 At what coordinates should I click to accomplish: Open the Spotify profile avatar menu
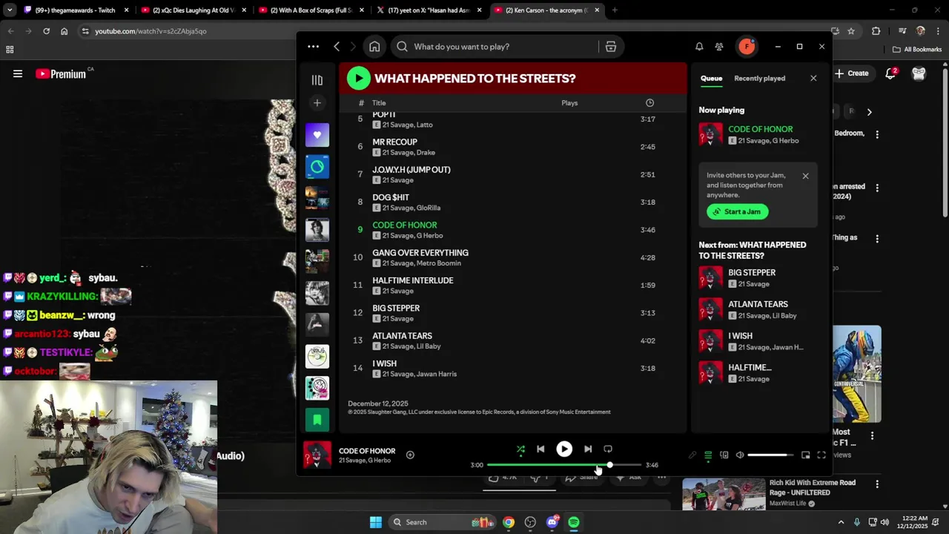pos(747,47)
